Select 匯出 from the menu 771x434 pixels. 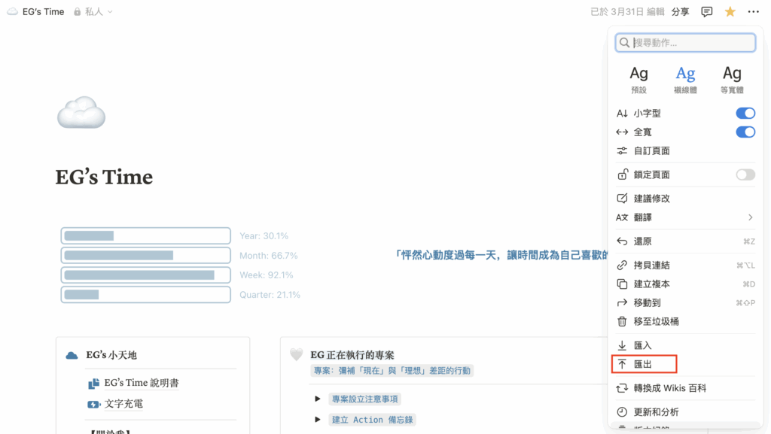[644, 364]
